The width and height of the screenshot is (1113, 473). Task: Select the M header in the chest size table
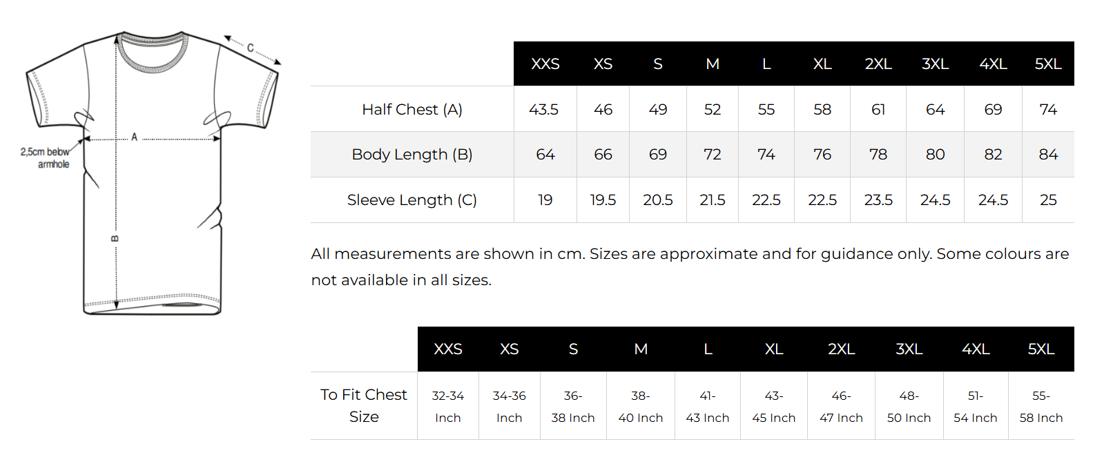(x=641, y=349)
